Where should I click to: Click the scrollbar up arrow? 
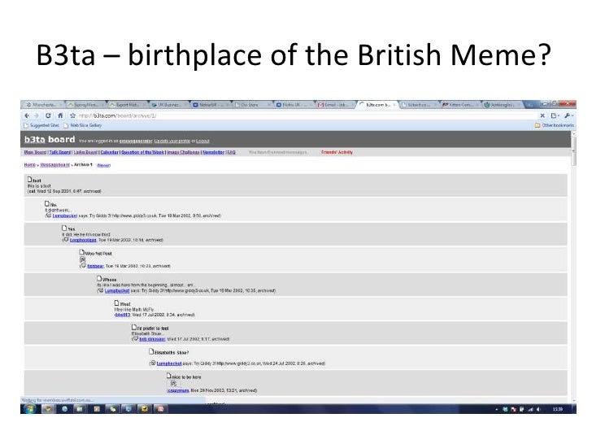click(x=574, y=133)
